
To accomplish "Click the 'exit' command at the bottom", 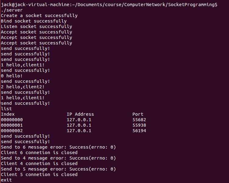I will [6, 180].
